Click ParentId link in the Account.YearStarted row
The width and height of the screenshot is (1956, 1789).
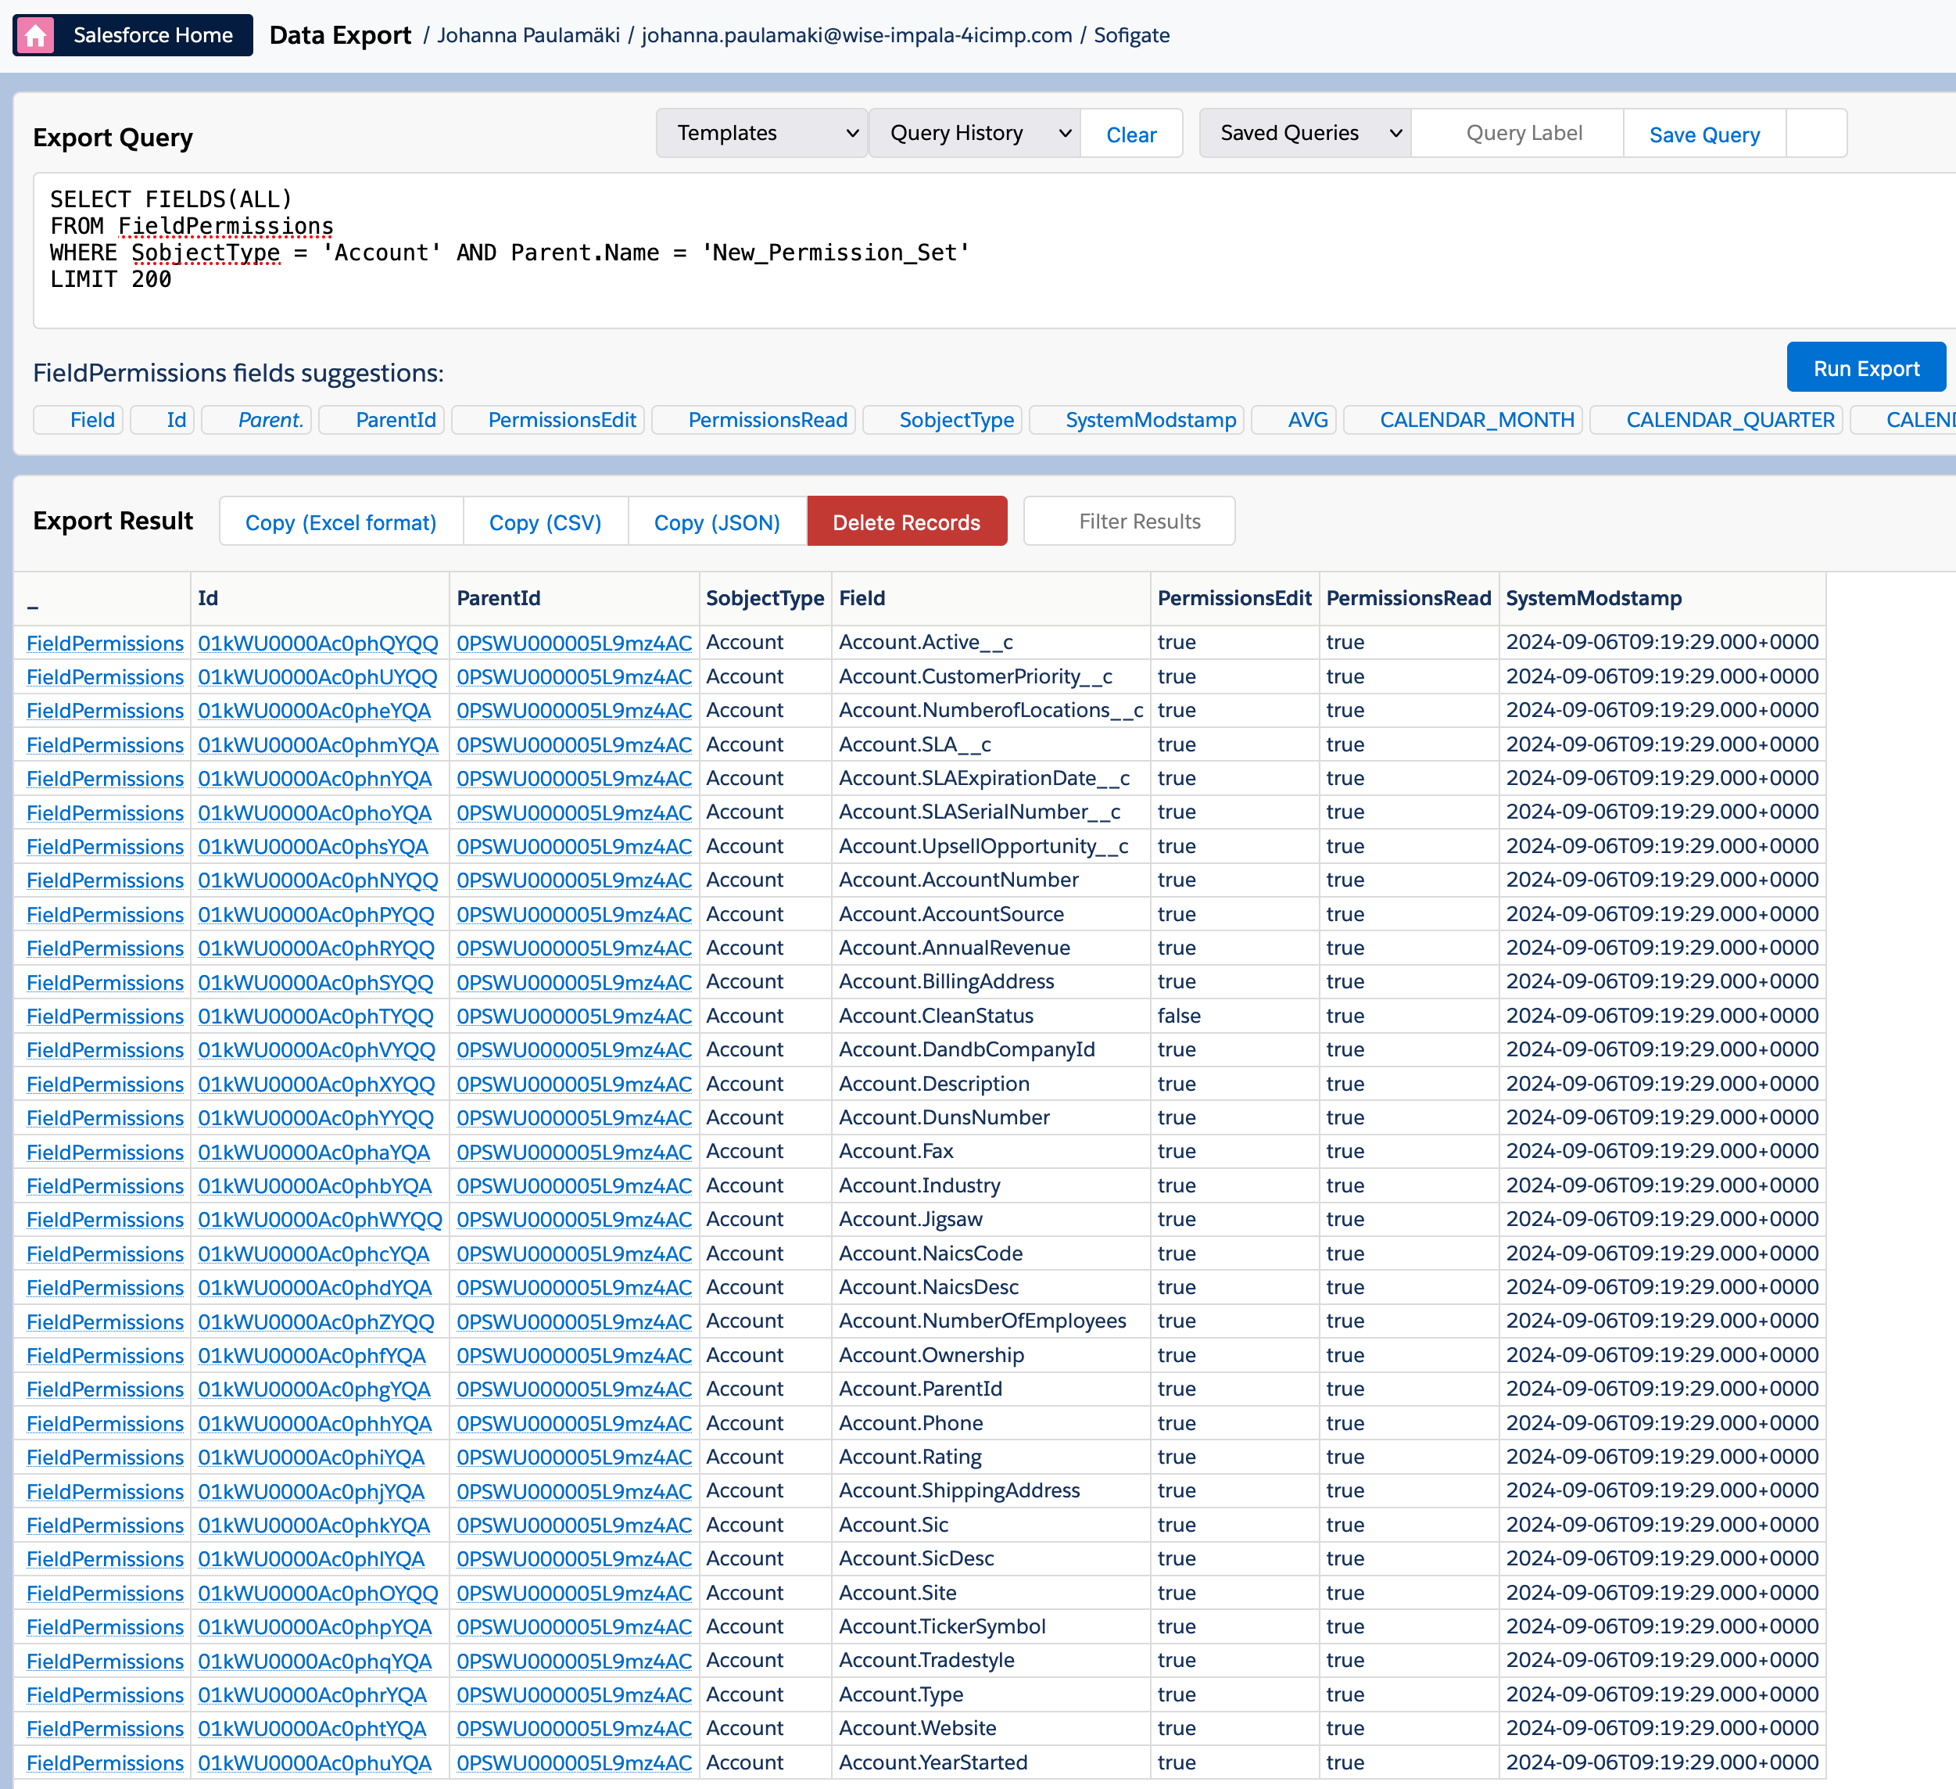click(x=573, y=1762)
